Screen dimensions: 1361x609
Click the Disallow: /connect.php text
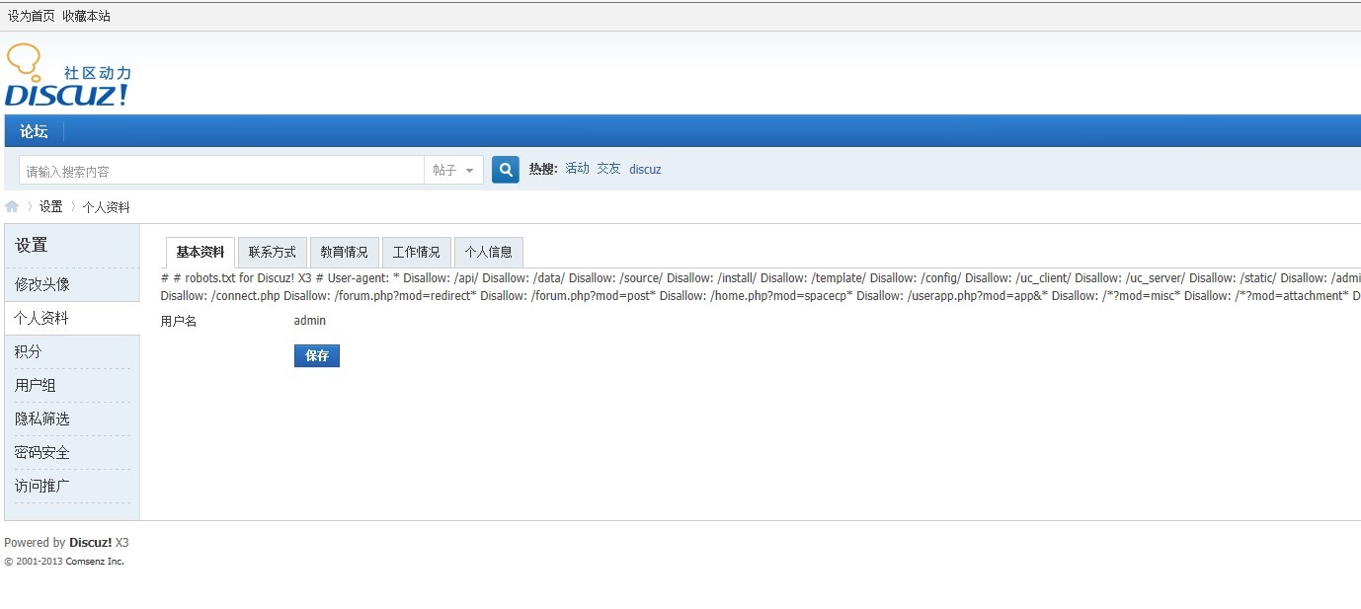220,296
